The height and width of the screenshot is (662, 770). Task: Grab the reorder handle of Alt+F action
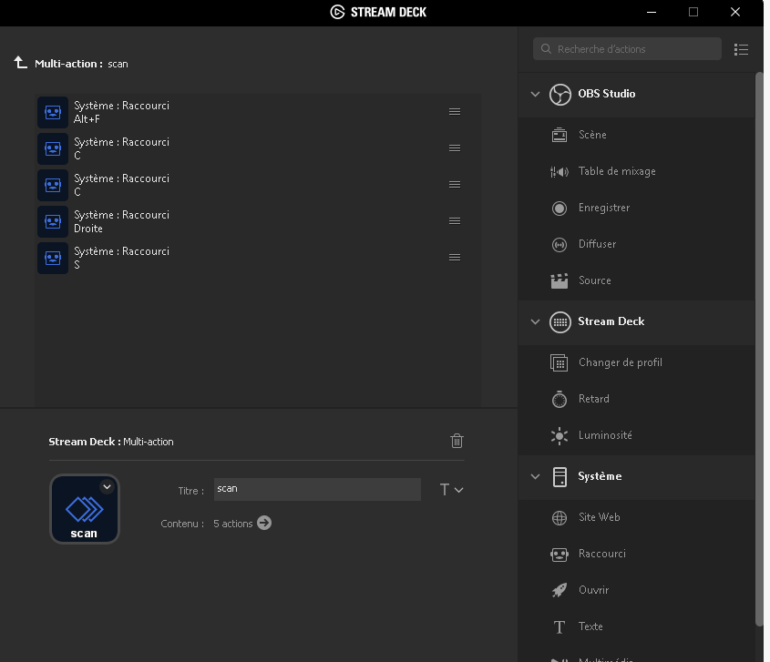pyautogui.click(x=455, y=112)
